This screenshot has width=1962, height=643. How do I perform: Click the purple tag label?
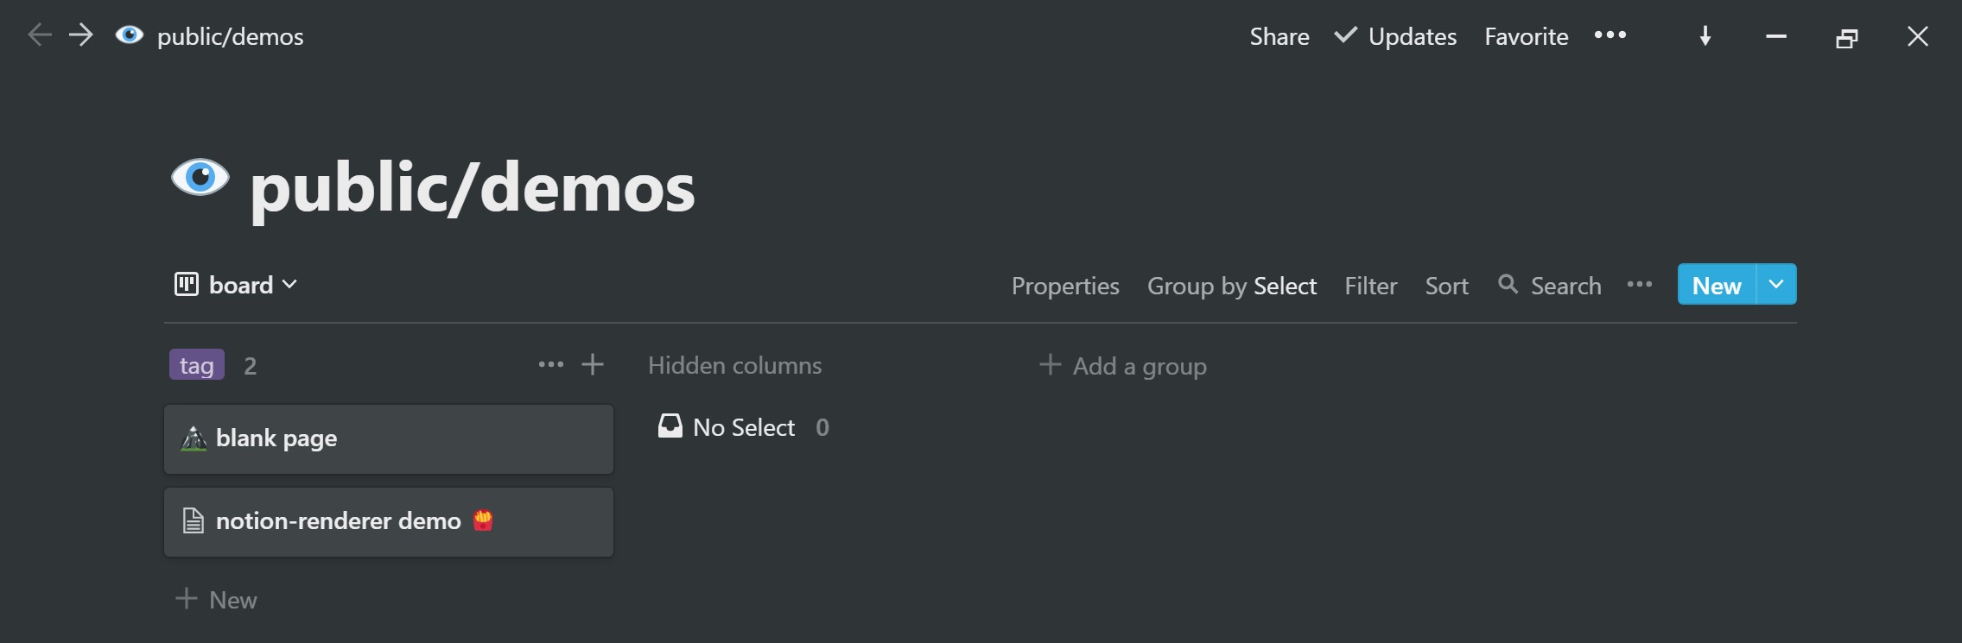[x=197, y=365]
